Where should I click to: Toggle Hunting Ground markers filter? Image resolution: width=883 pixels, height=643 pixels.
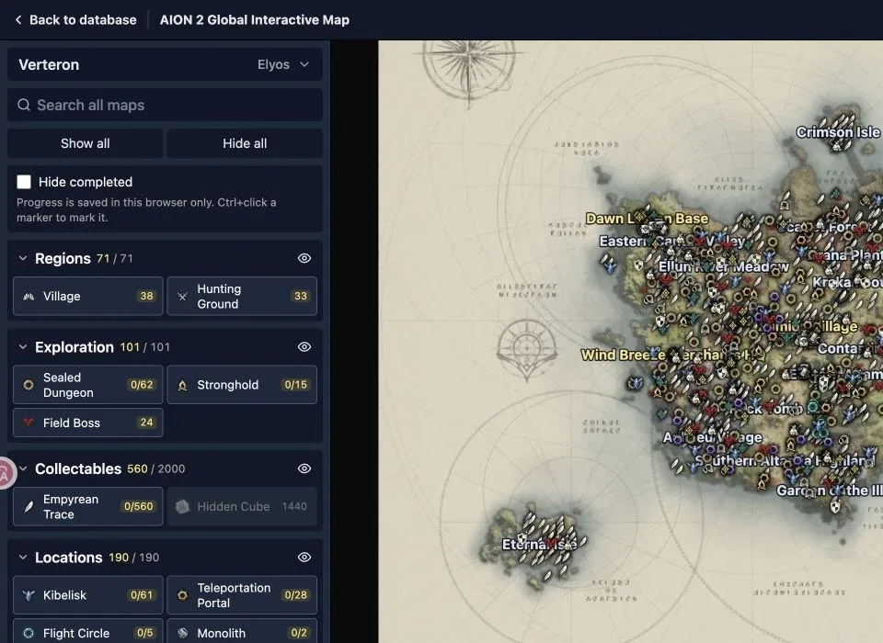coord(242,296)
